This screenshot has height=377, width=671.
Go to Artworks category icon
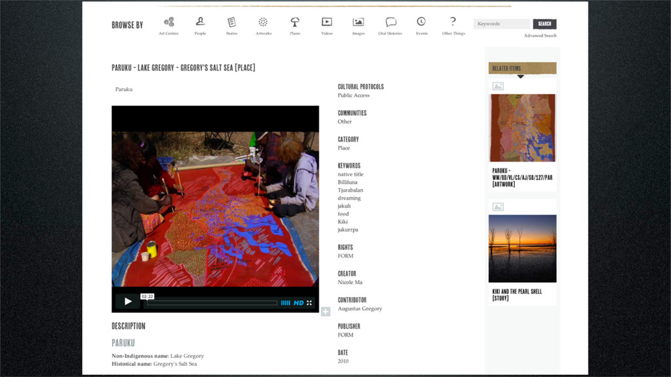tap(263, 22)
